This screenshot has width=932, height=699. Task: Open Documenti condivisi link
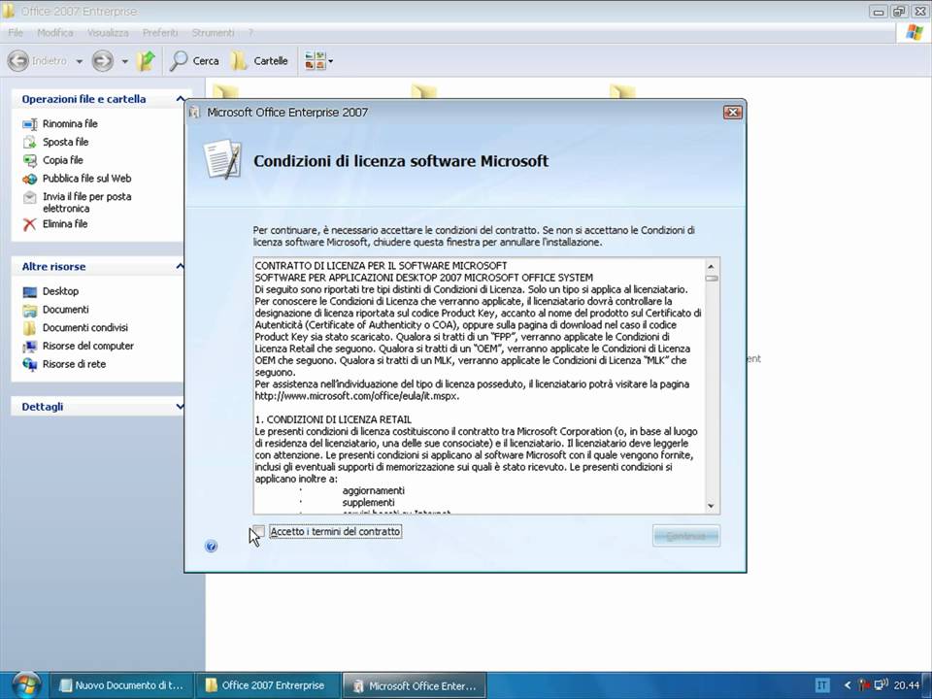click(x=85, y=327)
